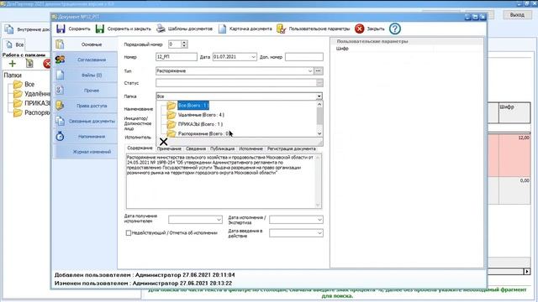Click Сохранить и закрыть green disk icon
Viewport: 538px width, 302px height.
[x=100, y=29]
